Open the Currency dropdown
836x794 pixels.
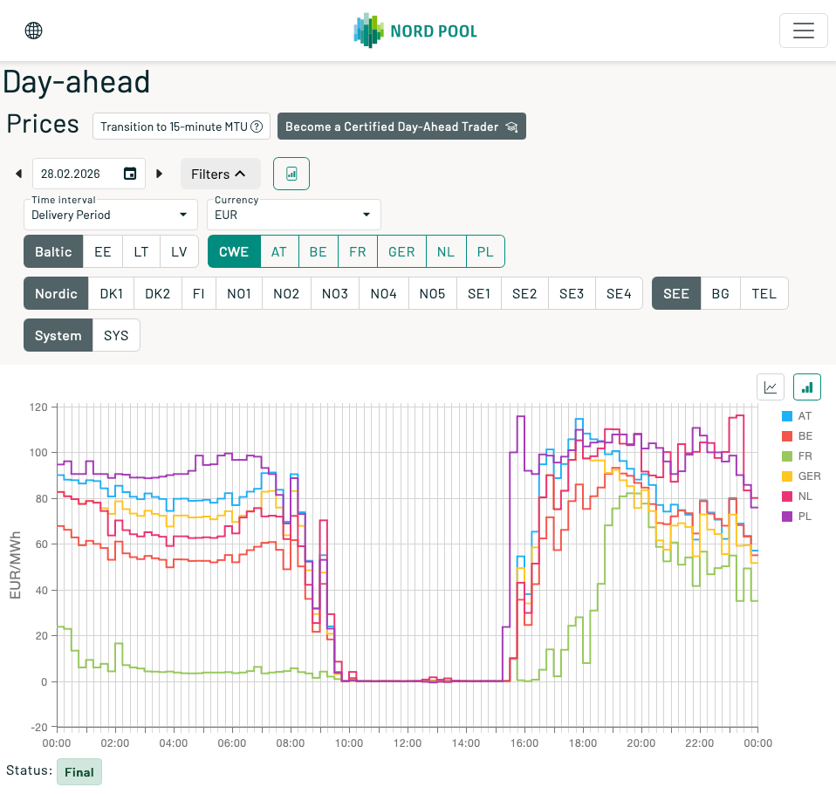pos(293,214)
